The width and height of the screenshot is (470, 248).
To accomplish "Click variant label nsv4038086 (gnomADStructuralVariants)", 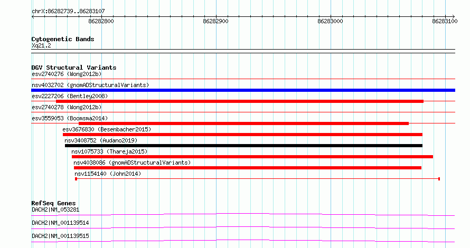I will point(132,163).
